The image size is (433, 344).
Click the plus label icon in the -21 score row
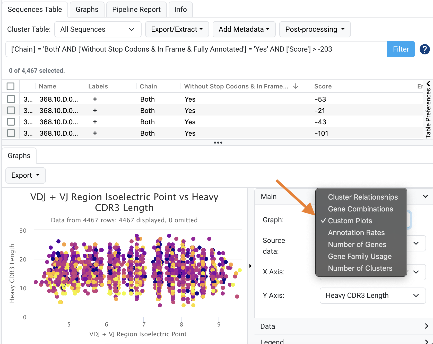pos(95,110)
